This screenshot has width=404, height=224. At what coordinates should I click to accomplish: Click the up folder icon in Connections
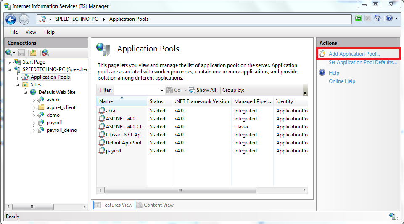tap(33, 53)
